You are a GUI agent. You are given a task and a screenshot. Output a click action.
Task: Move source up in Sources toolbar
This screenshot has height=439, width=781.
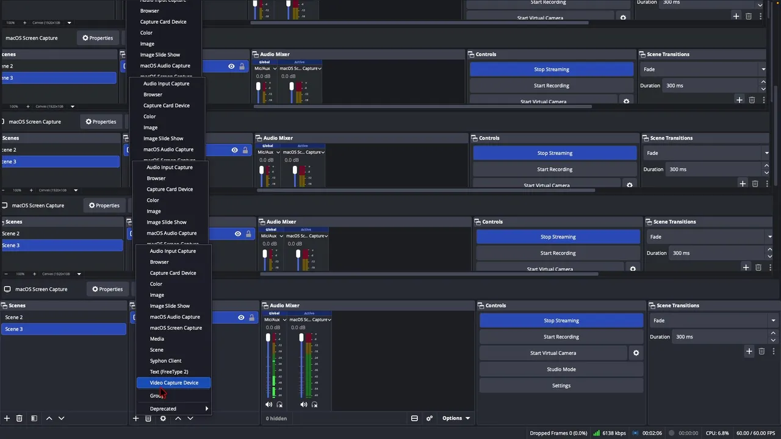tap(178, 418)
